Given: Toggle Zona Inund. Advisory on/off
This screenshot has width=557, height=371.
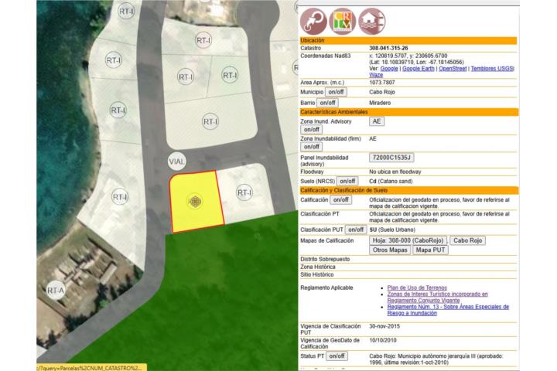Looking at the screenshot, I should coord(311,130).
